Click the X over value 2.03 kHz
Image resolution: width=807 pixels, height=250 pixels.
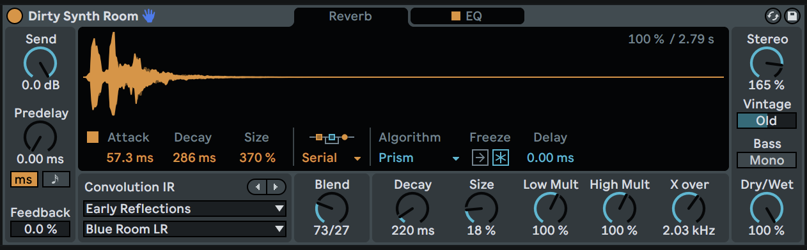[689, 230]
